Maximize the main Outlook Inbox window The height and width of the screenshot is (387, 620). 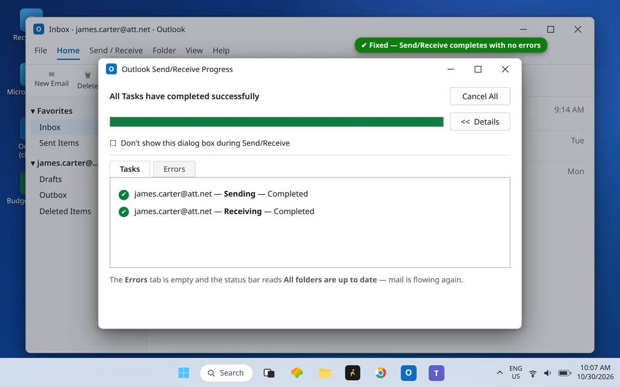(x=550, y=29)
